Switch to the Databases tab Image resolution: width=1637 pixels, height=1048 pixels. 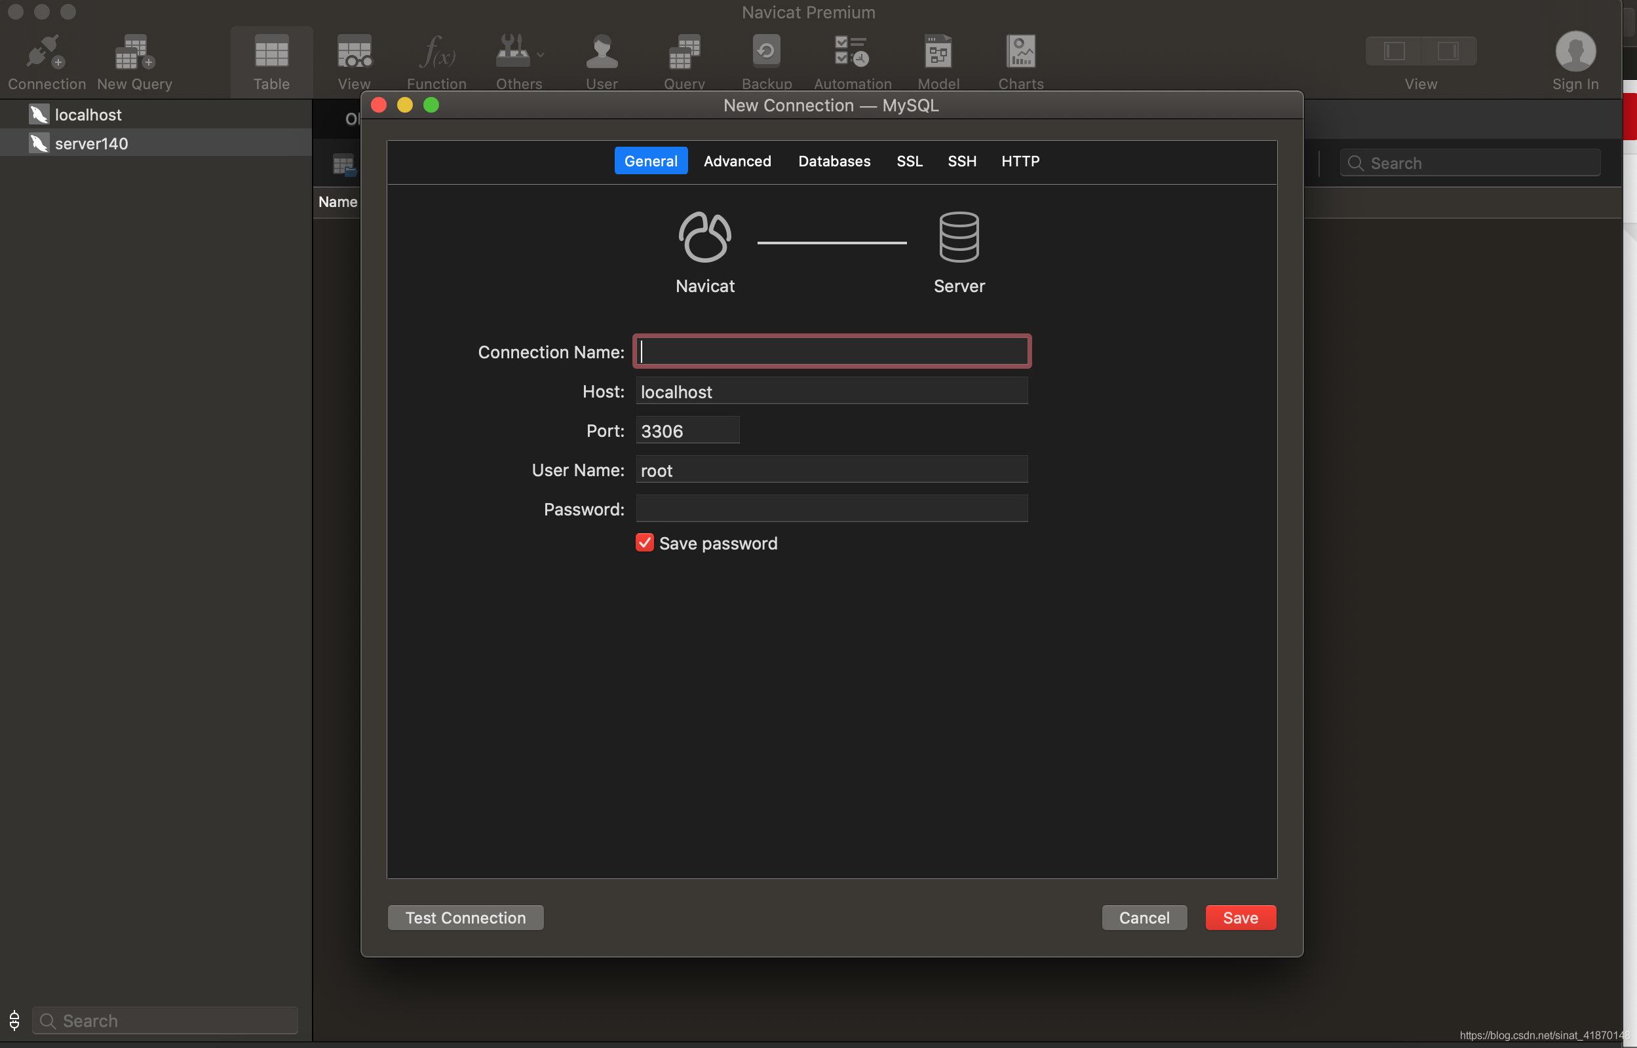point(834,160)
